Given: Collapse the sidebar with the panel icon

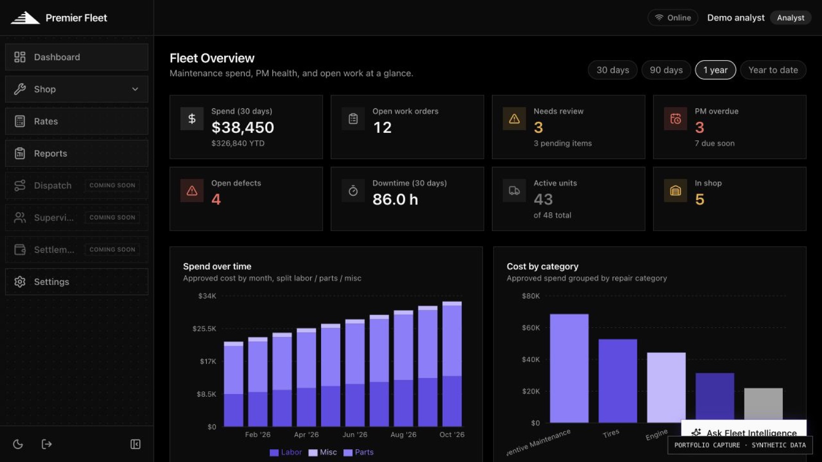Looking at the screenshot, I should point(135,444).
